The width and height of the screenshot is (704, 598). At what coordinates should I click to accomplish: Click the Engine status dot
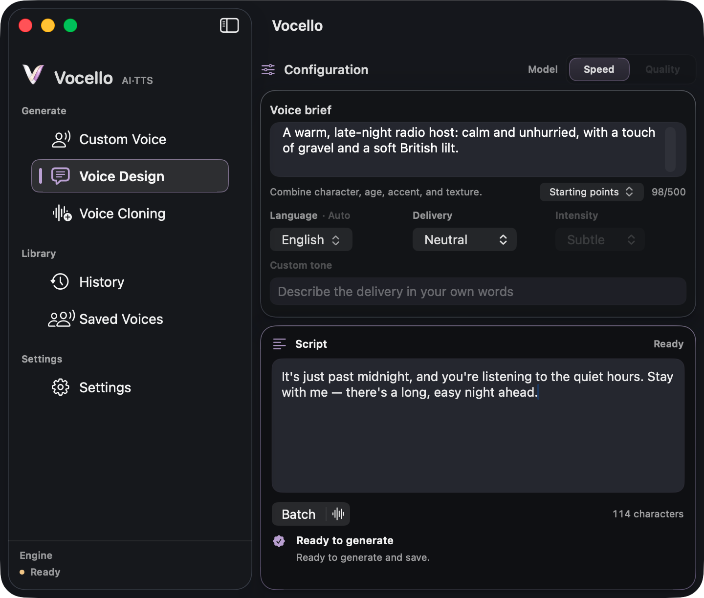click(22, 572)
